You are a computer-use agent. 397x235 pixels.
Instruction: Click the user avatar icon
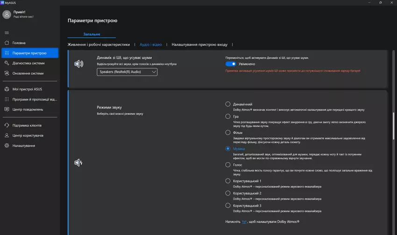[x=7, y=14]
